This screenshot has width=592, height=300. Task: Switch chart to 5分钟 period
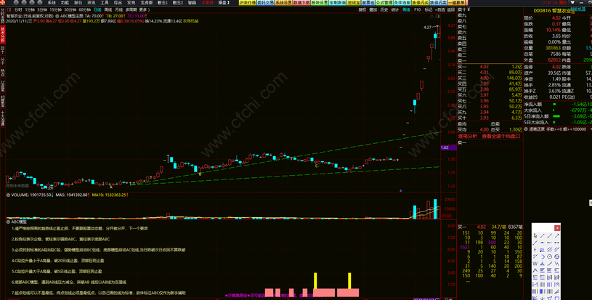(x=42, y=10)
